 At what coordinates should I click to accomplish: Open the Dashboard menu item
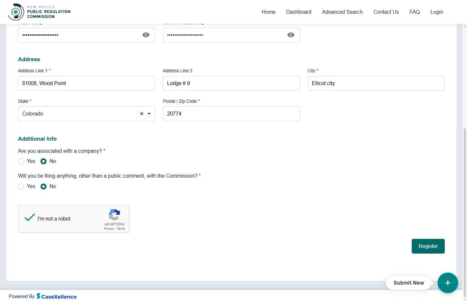(299, 12)
